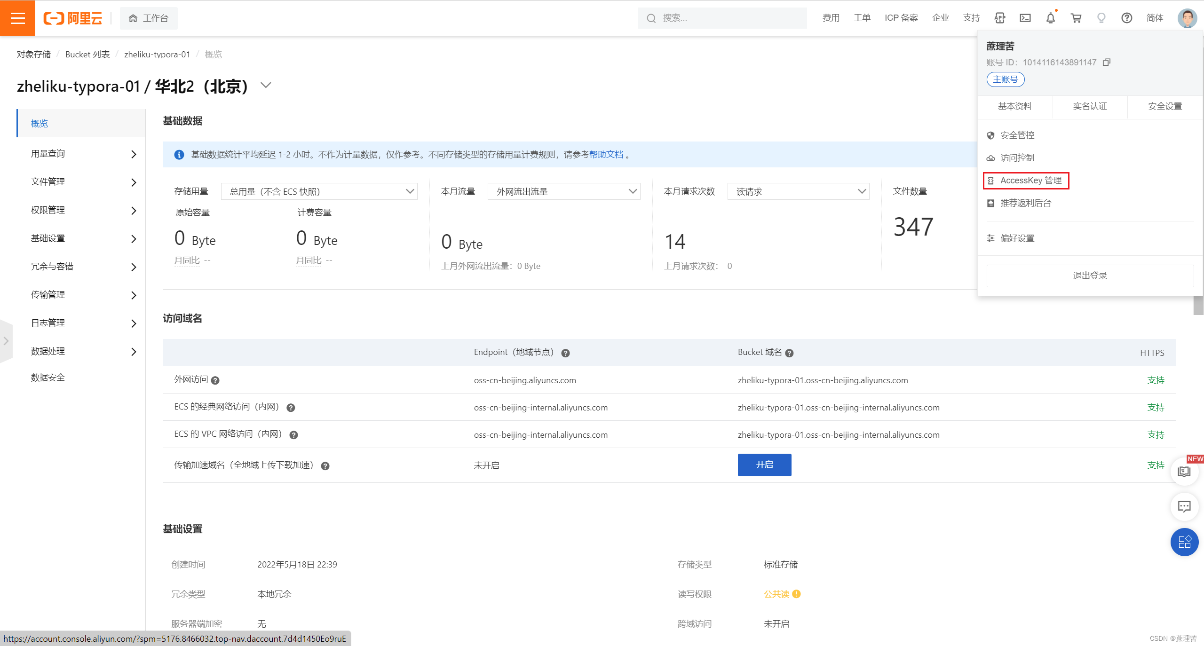Image resolution: width=1204 pixels, height=646 pixels.
Task: Click help icon beside 外网访问
Action: tap(215, 380)
